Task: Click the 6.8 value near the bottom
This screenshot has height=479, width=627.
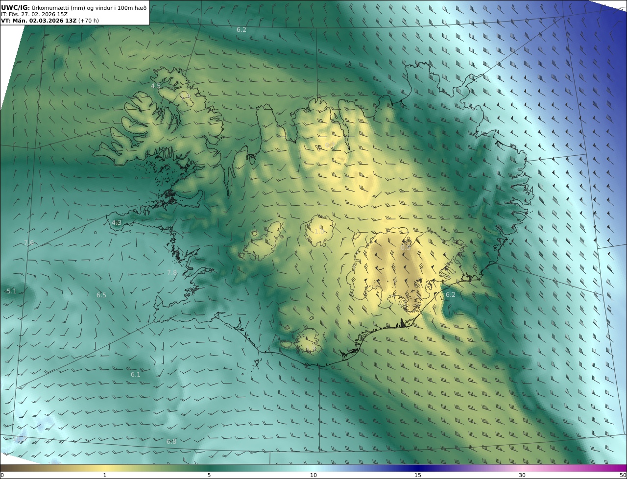Action: [x=171, y=442]
